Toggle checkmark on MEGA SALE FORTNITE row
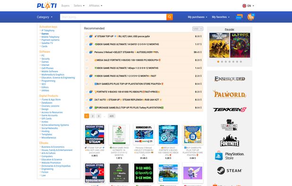Viewport: 292px width, 186px height. (x=86, y=60)
